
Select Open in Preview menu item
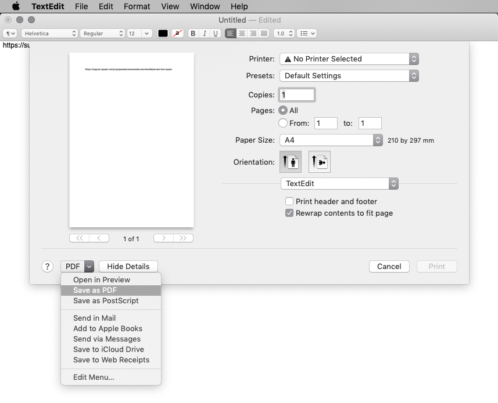tap(102, 280)
